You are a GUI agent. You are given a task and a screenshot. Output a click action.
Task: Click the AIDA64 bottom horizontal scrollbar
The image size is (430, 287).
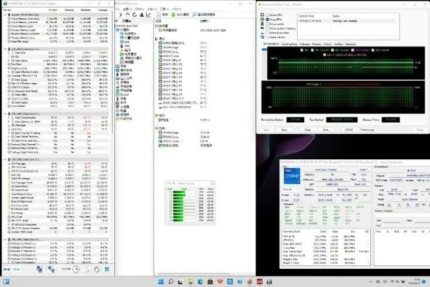coord(193,274)
